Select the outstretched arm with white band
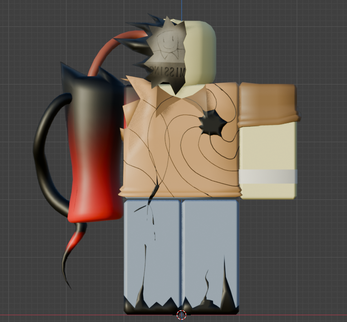Viewport: 347px width, 322px height. coord(268,160)
